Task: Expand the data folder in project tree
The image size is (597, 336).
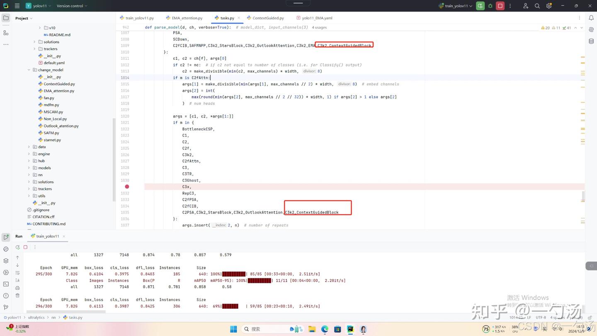Action: (29, 147)
